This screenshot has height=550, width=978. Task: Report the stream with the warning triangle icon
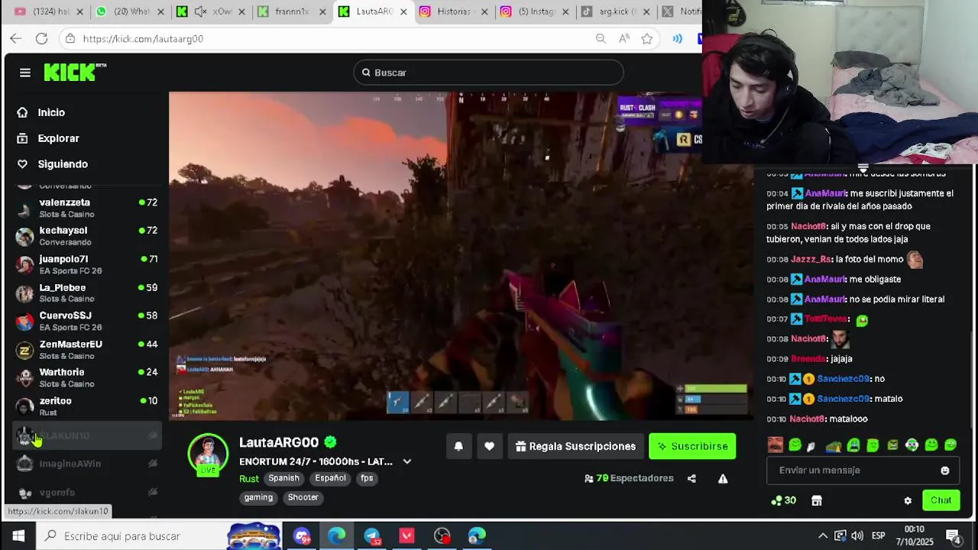pyautogui.click(x=722, y=478)
